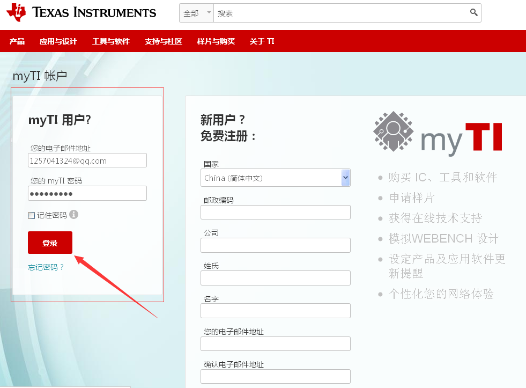Image resolution: width=526 pixels, height=388 pixels.
Task: Open the 忘记密码 link
Action: pyautogui.click(x=45, y=267)
